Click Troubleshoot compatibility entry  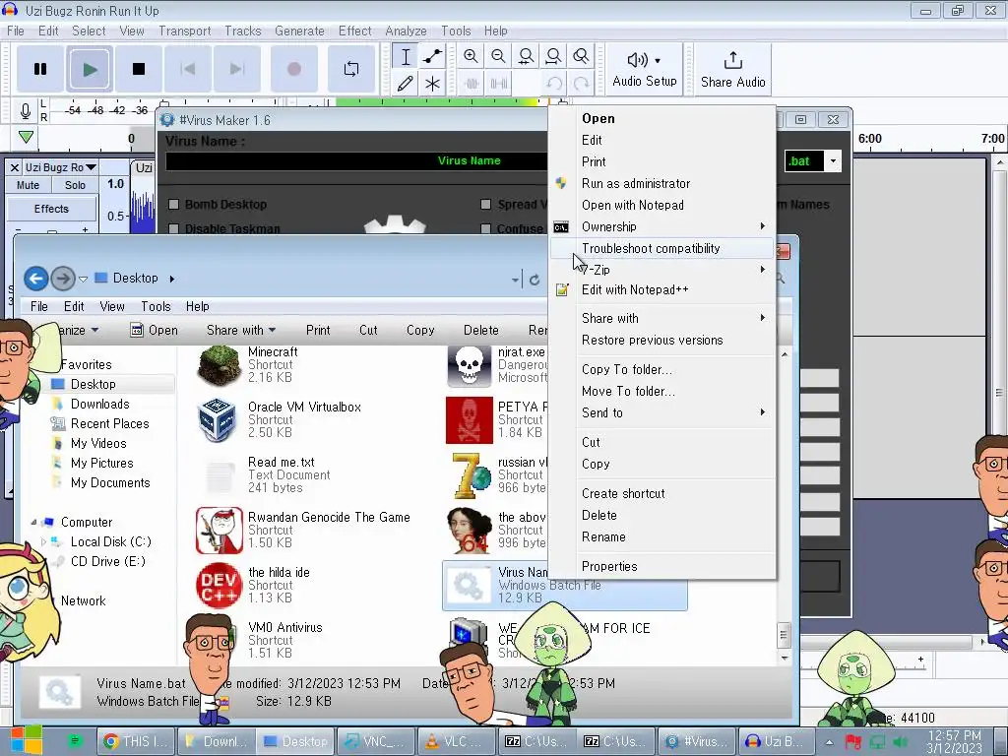point(662,248)
